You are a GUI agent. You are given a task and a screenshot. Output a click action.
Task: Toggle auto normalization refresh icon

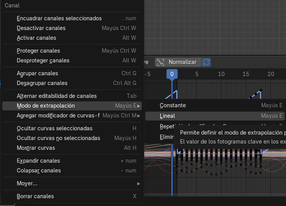click(206, 62)
